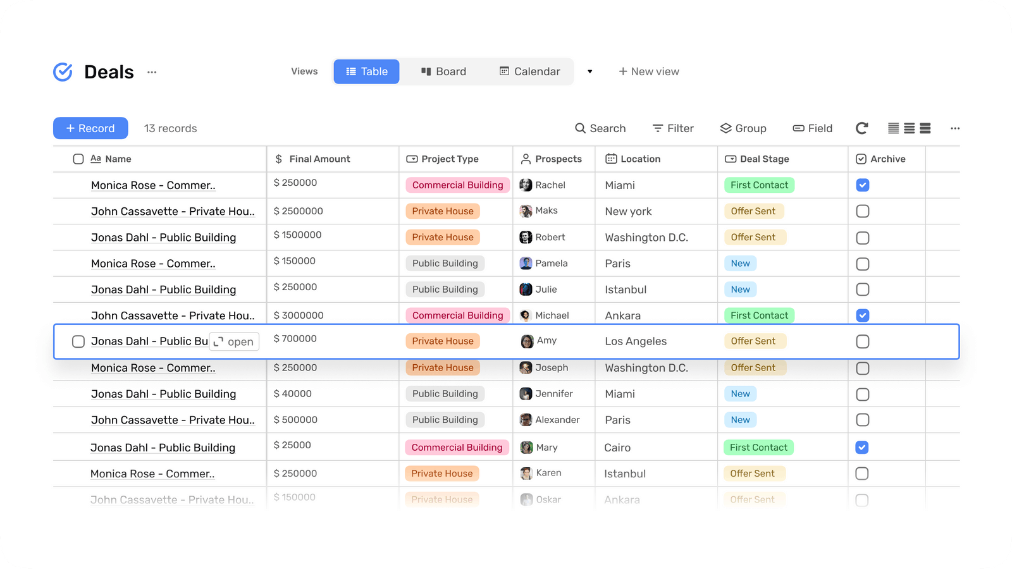Uncheck Archive on Monica Rose Miami row
This screenshot has width=1012, height=569.
tap(862, 185)
